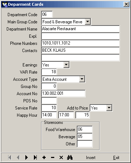This screenshot has width=131, height=163.
Task: Click Happy Hour end time 17:00
Action: [x=66, y=115]
